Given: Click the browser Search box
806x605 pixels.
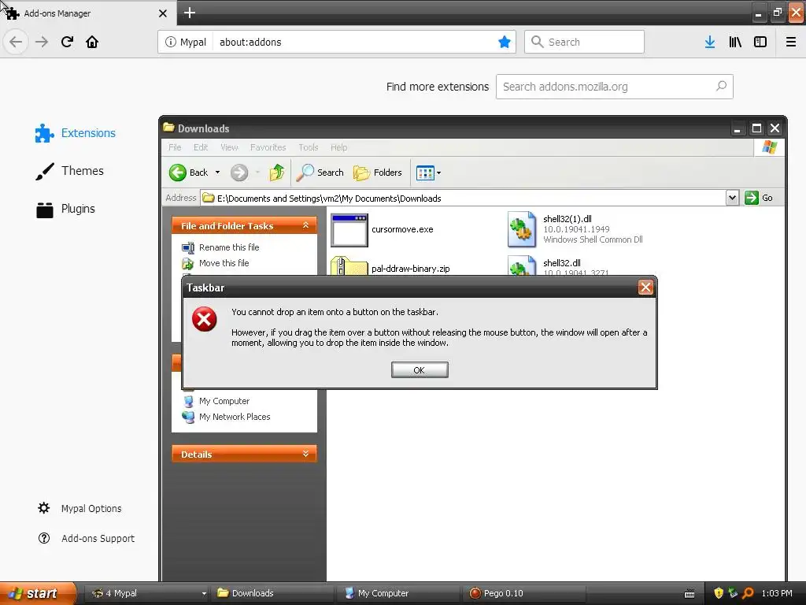Looking at the screenshot, I should (x=584, y=42).
